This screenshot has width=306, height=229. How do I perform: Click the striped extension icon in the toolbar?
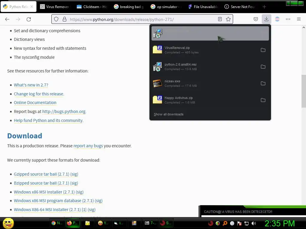click(x=277, y=19)
